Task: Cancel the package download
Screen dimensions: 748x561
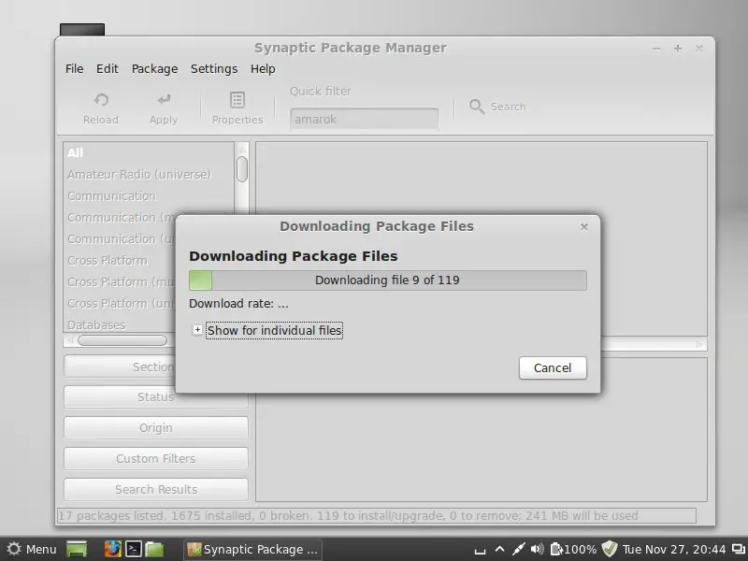Action: (553, 367)
